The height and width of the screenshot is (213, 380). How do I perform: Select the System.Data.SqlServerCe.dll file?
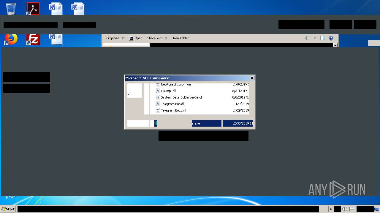[x=182, y=97]
